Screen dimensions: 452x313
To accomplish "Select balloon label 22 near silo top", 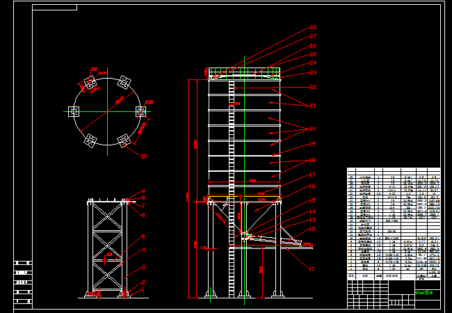I will pyautogui.click(x=313, y=87).
